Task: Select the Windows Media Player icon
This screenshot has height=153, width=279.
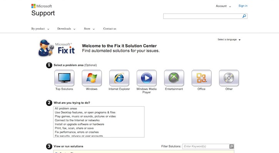Action: point(147,78)
